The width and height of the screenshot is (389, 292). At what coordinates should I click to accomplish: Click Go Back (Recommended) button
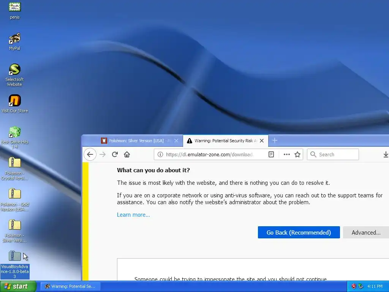[x=299, y=232]
